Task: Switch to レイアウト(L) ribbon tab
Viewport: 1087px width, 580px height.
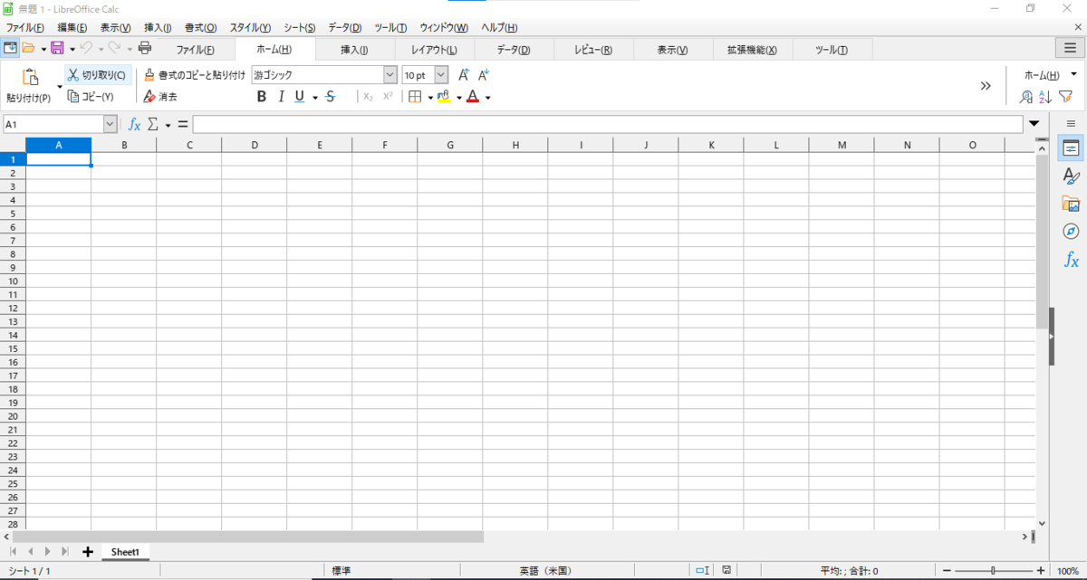Action: click(434, 49)
